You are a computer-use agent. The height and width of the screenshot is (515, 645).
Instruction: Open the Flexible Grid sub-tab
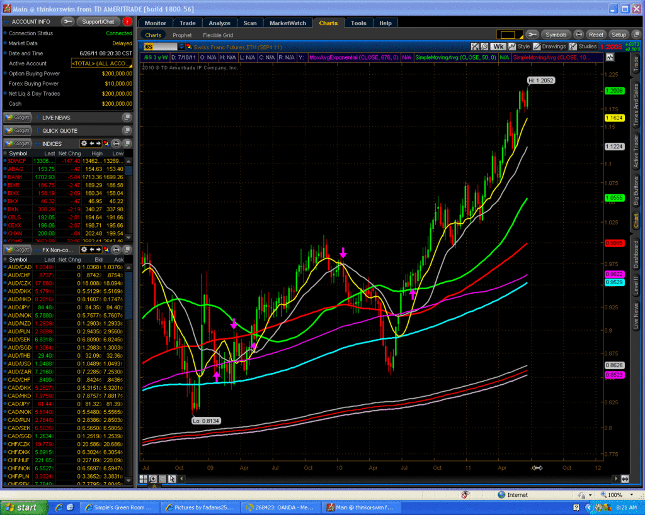coord(218,35)
